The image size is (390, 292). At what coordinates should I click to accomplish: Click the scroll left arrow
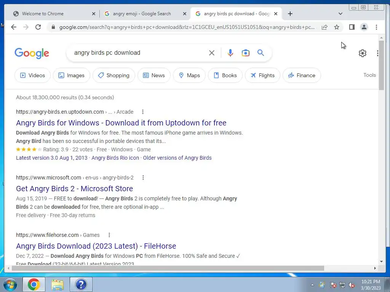[8, 268]
